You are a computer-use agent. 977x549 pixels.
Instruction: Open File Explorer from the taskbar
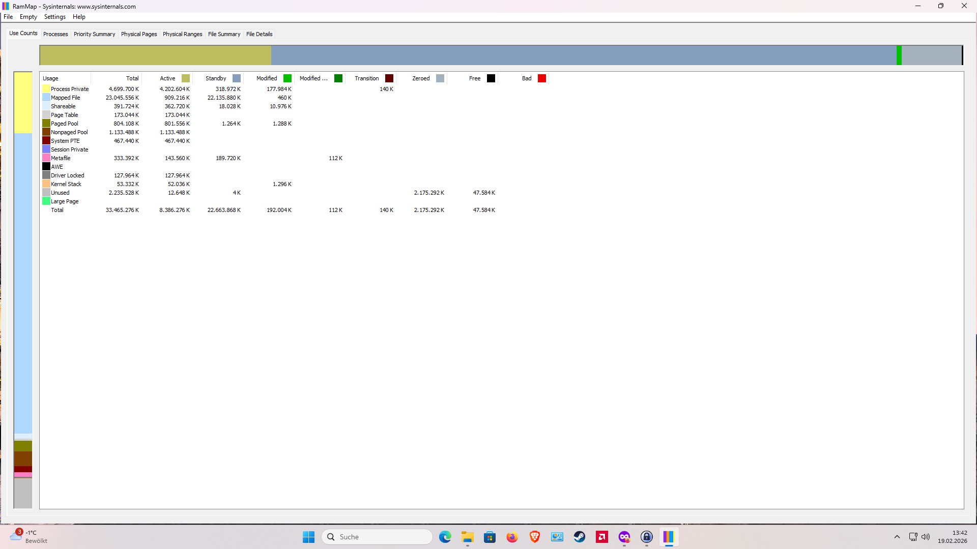(468, 537)
